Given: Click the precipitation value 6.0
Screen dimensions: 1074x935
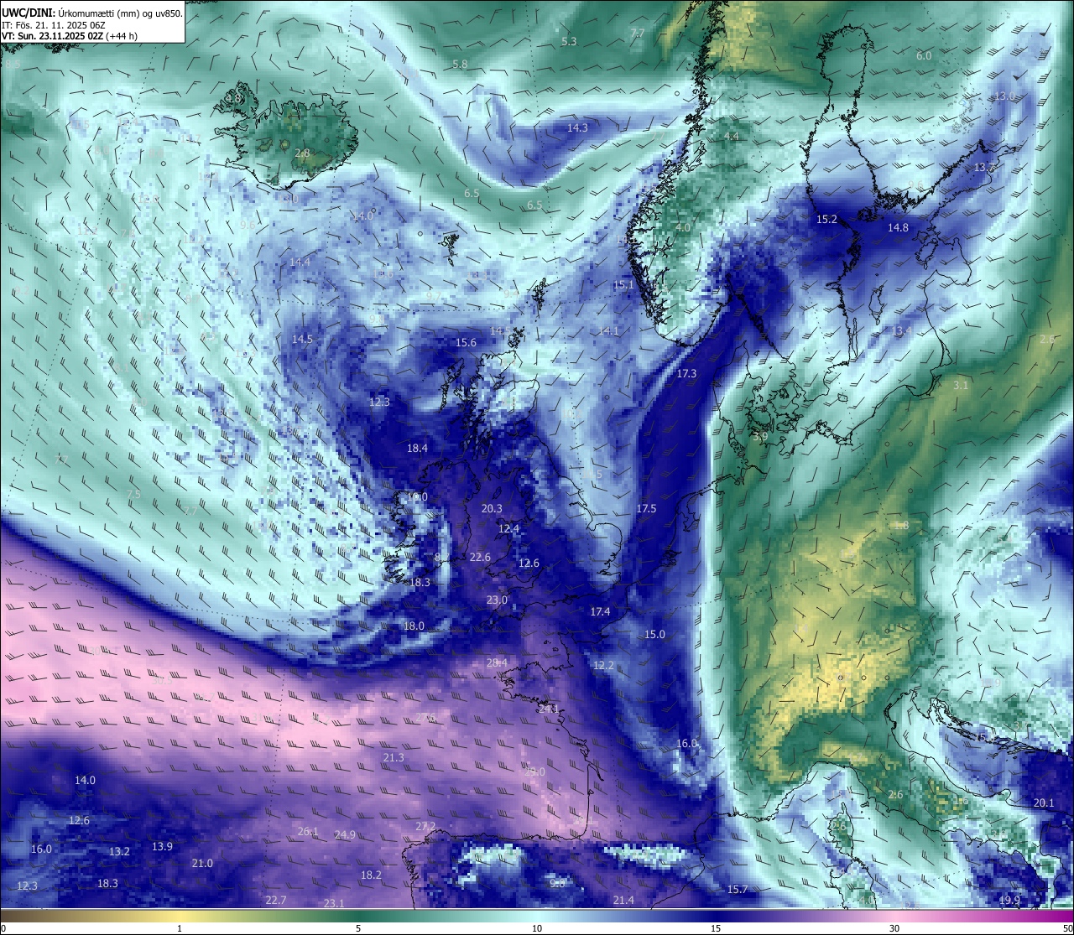Looking at the screenshot, I should 924,55.
